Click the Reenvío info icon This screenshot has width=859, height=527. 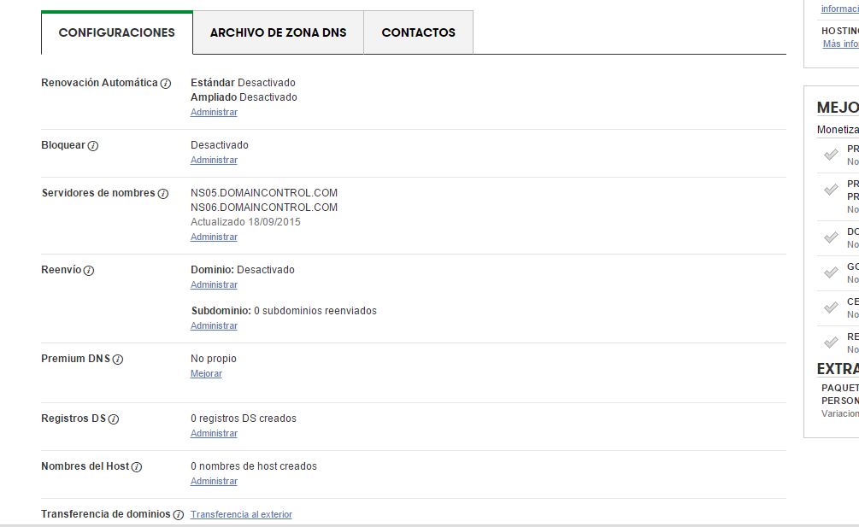tap(89, 271)
